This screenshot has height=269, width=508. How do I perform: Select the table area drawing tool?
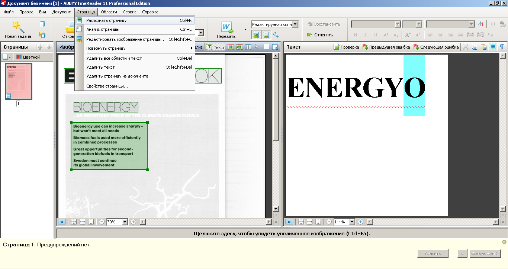248,47
